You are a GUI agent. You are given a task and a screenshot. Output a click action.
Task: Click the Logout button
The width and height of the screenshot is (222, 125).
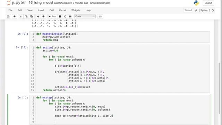pos(208,3)
